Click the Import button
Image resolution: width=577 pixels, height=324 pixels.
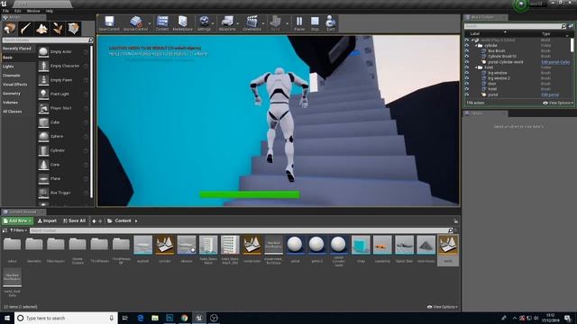47,220
